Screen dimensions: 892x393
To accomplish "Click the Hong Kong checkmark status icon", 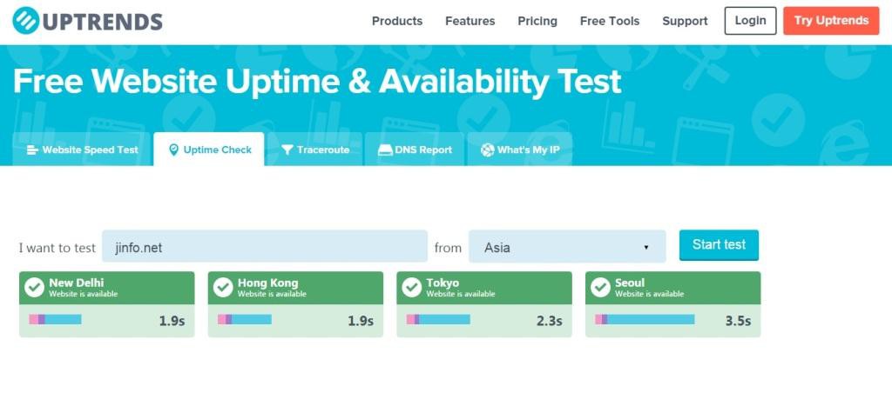I will click(223, 288).
